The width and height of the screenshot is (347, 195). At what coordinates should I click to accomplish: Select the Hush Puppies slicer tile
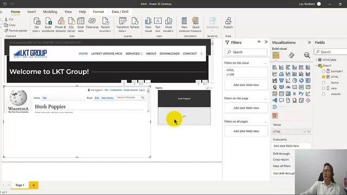click(184, 99)
